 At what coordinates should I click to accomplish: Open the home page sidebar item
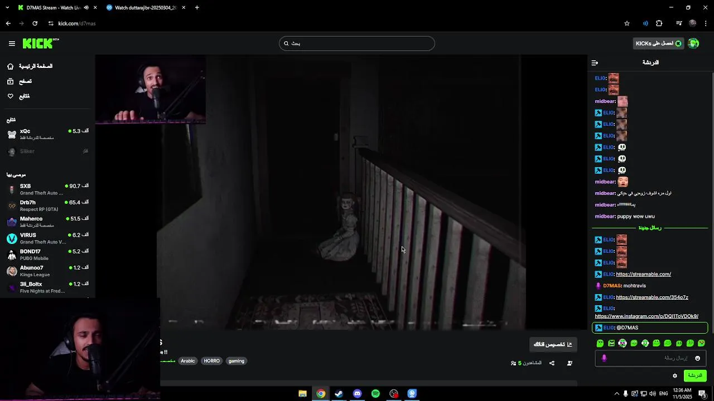click(x=31, y=66)
